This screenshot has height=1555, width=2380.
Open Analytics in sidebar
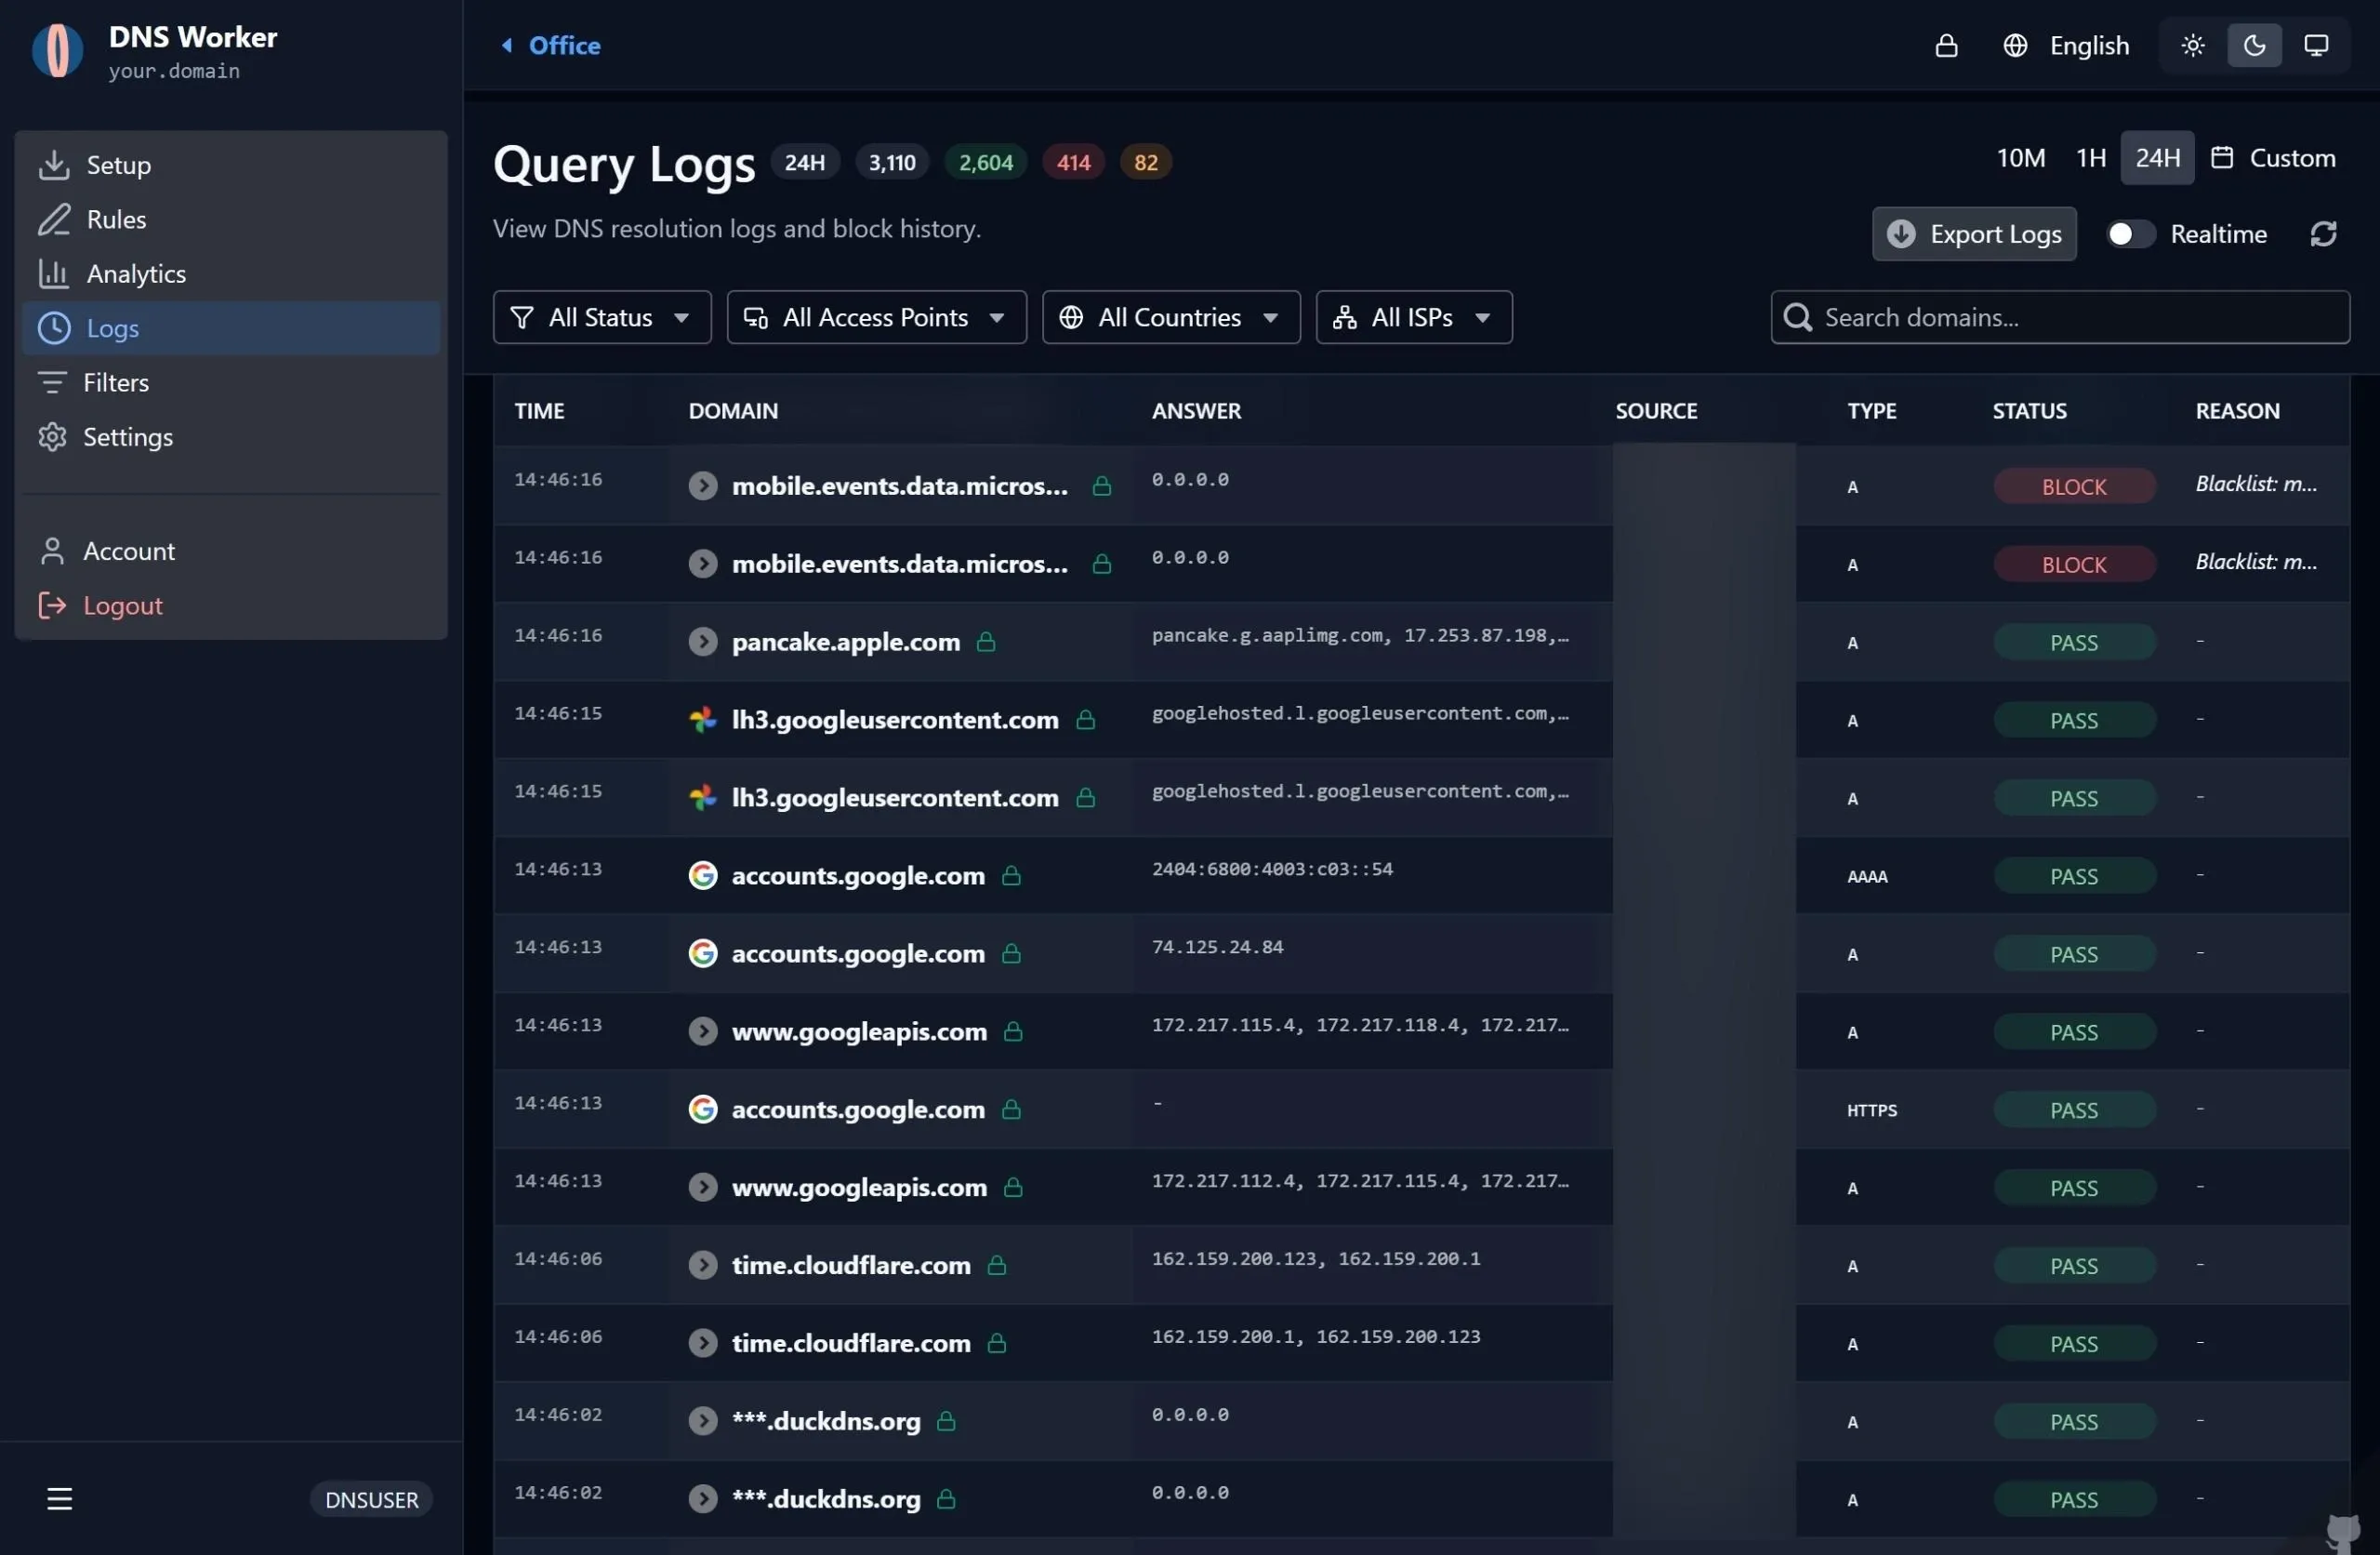tap(231, 273)
